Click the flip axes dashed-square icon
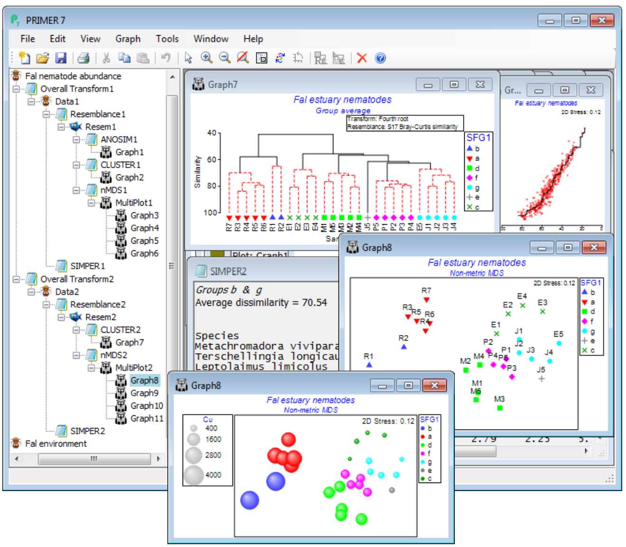This screenshot has width=626, height=547. (298, 58)
